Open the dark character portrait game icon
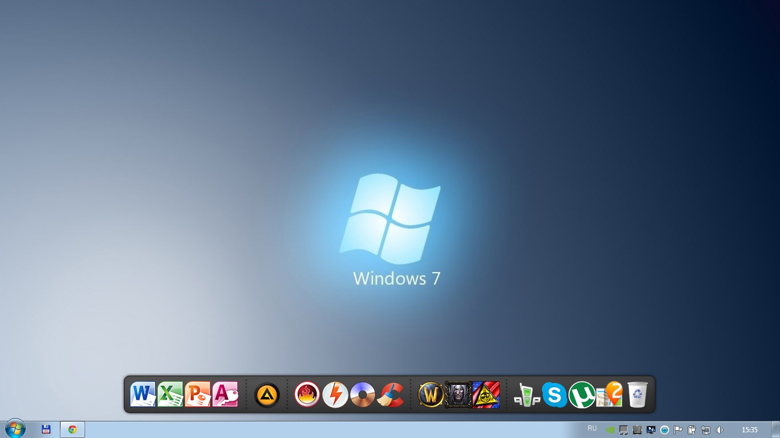 [459, 395]
